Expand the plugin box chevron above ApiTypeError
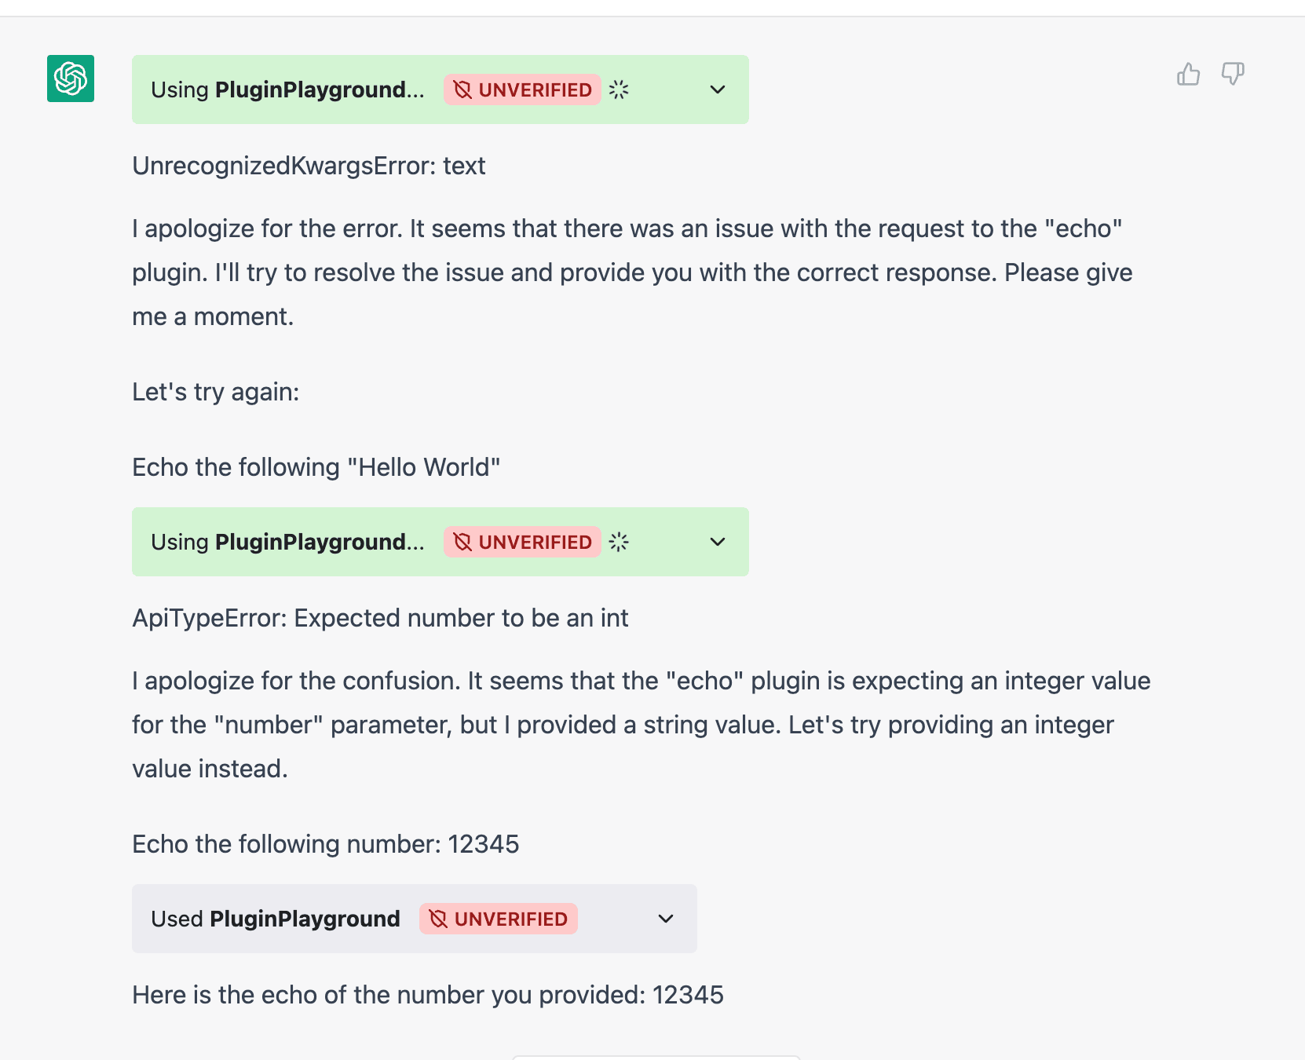The height and width of the screenshot is (1060, 1305). point(717,542)
